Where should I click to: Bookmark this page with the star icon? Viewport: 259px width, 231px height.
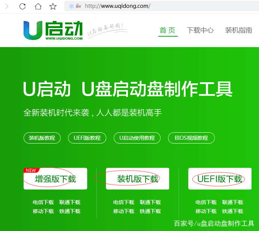pyautogui.click(x=53, y=6)
